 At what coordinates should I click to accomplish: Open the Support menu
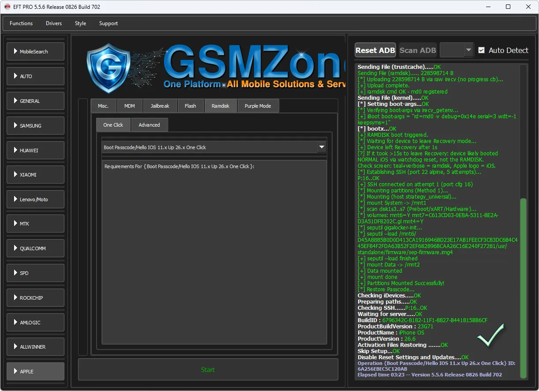[x=109, y=23]
